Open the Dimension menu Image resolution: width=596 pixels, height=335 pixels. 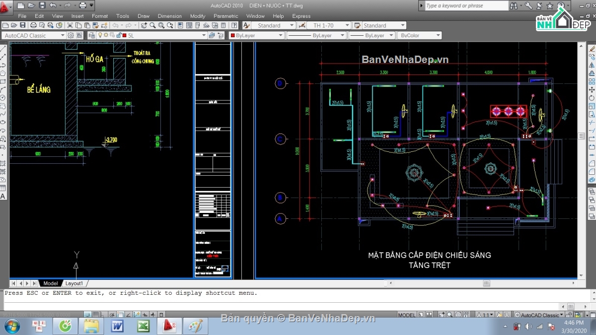(169, 16)
